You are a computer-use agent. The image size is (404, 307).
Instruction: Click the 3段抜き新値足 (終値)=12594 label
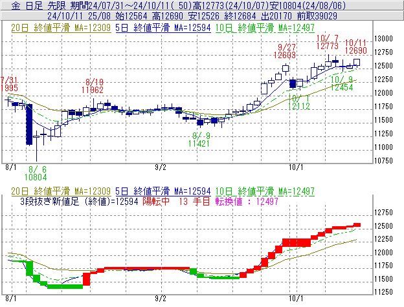tap(80, 201)
